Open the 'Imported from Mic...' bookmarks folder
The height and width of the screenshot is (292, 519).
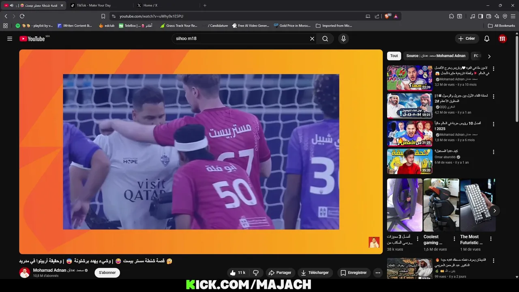click(x=334, y=26)
